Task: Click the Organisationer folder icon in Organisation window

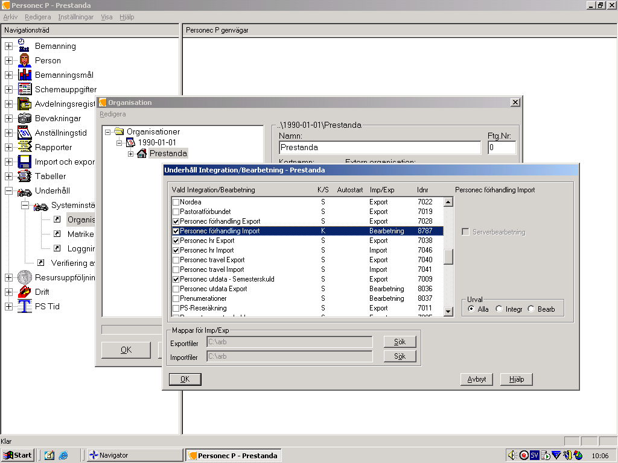Action: pos(119,131)
